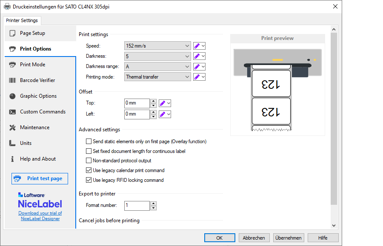383x246 pixels.
Task: Uncheck Use legacy RFID locking command
Action: (89, 180)
